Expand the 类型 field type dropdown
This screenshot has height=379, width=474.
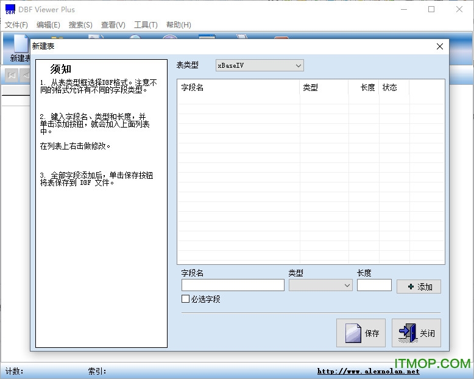[320, 285]
